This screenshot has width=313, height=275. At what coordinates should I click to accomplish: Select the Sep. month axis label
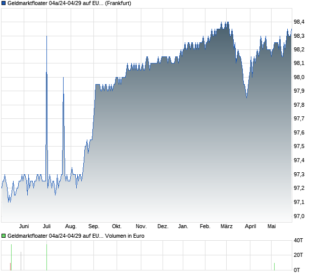[x=94, y=227]
